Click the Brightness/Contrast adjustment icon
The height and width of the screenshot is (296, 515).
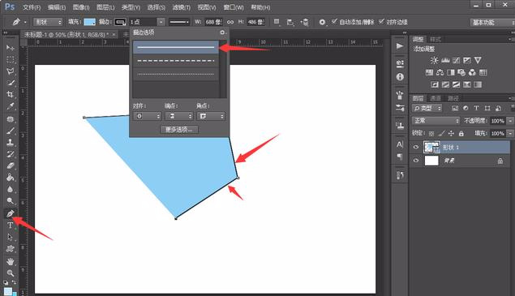point(434,61)
